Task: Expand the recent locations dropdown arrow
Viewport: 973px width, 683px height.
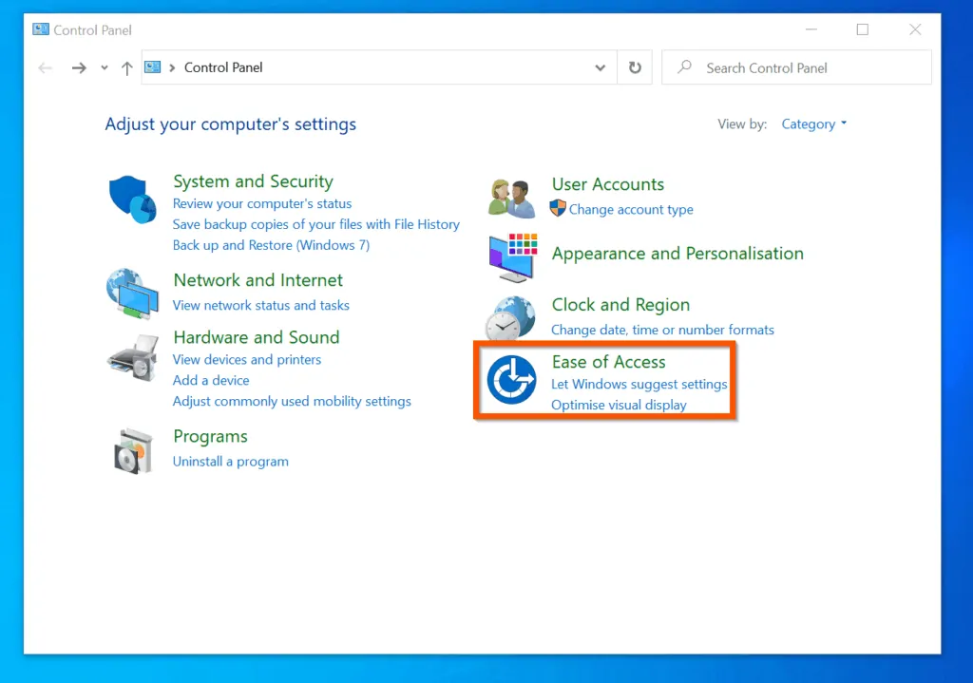Action: [x=105, y=67]
